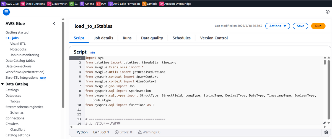Open the Athena shortcut icon
Image resolution: width=332 pixels, height=139 pixels.
click(x=82, y=4)
